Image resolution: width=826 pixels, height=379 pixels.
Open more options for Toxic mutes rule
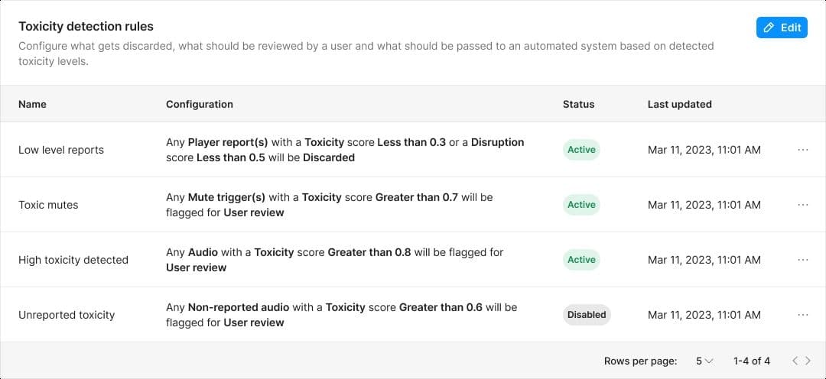802,205
